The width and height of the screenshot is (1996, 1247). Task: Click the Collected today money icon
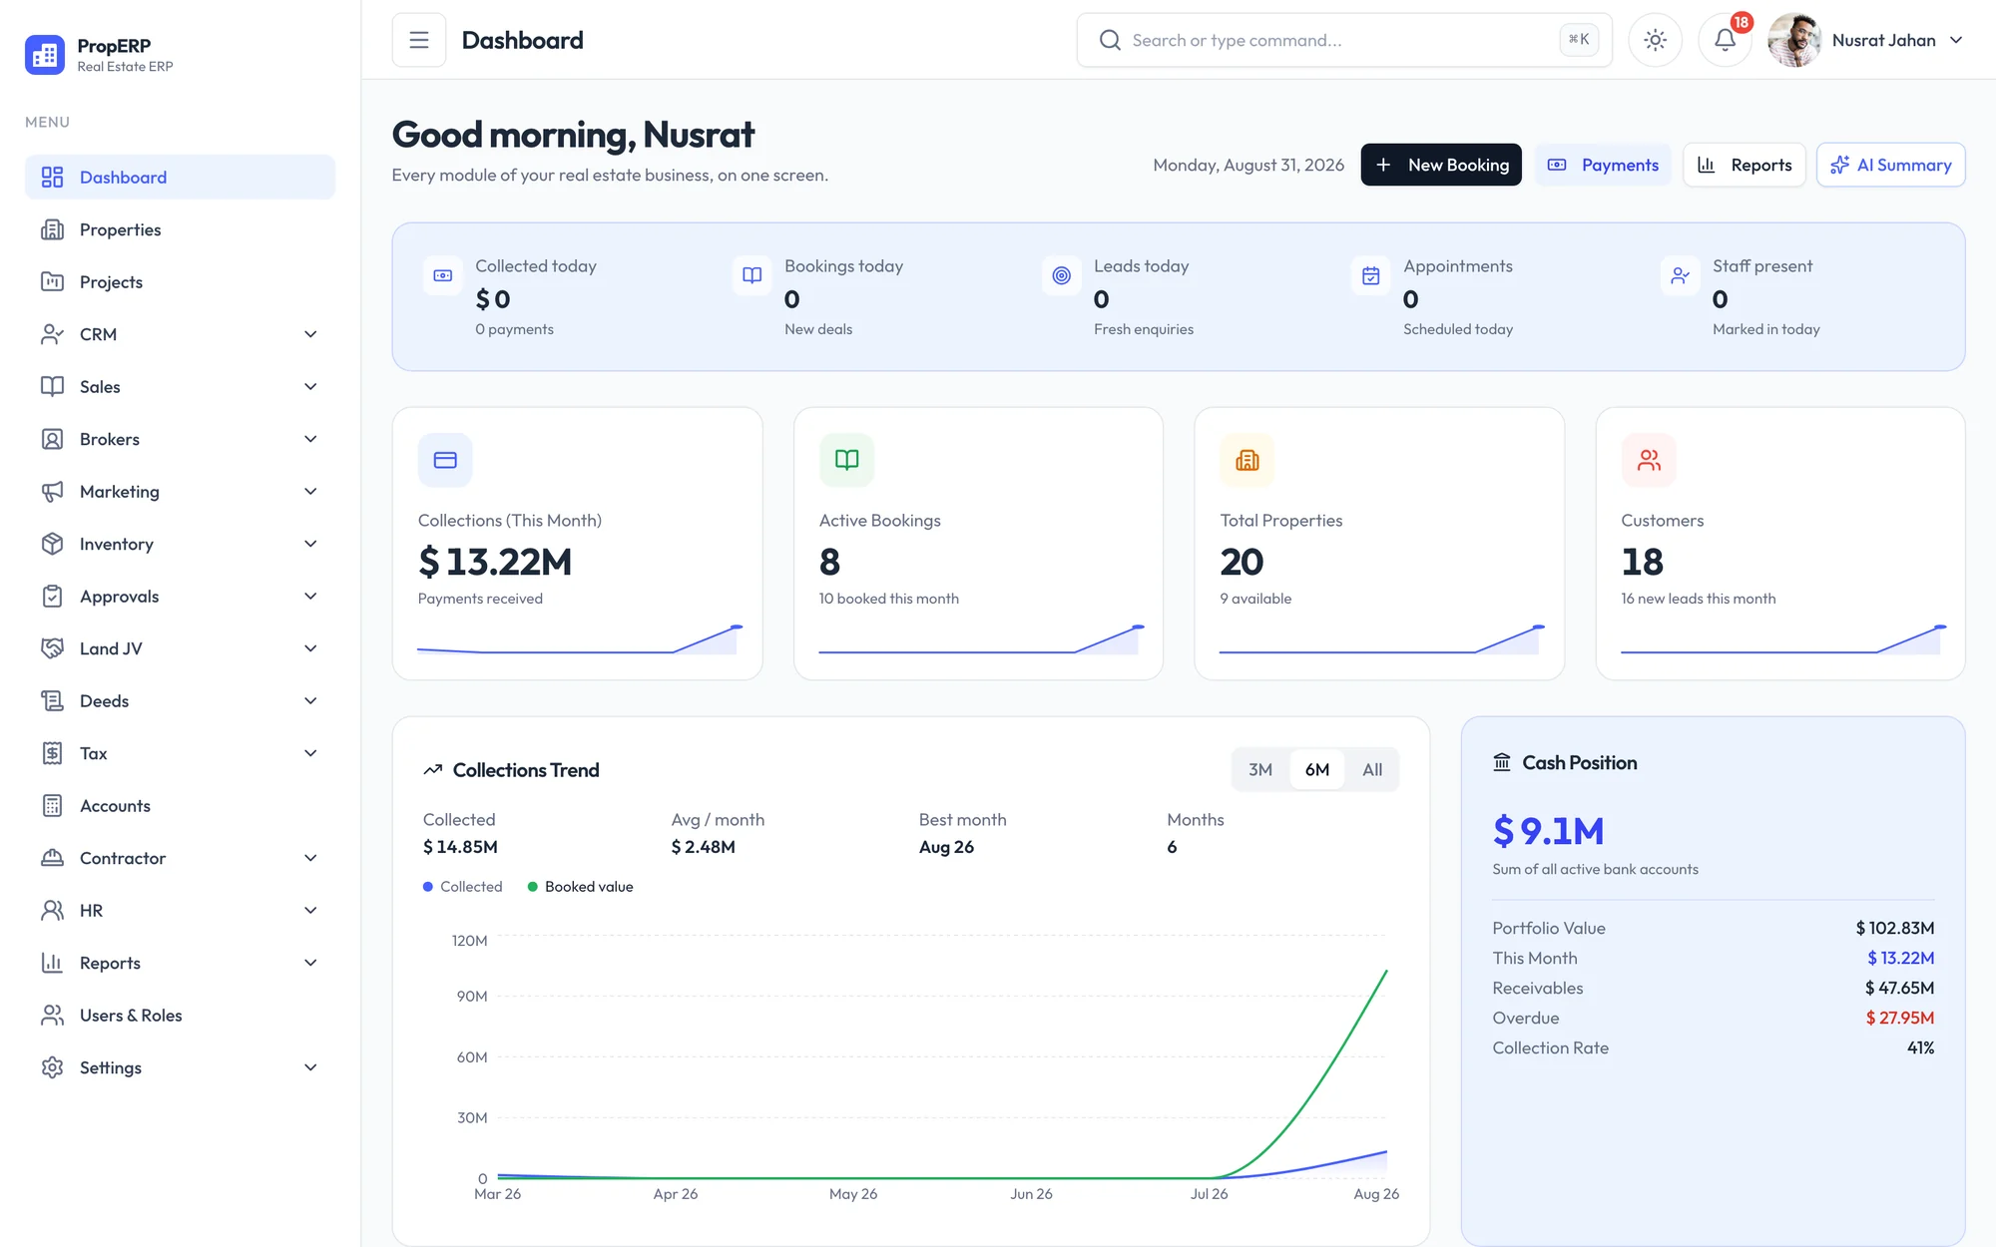click(x=443, y=275)
